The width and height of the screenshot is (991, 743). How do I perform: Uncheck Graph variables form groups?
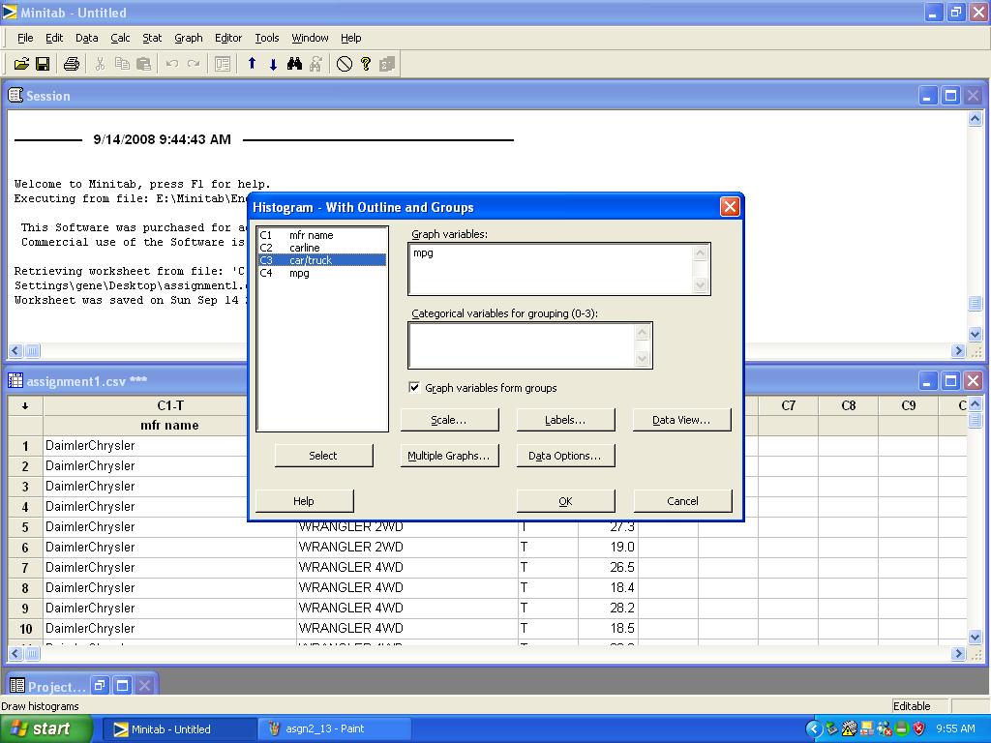pos(415,388)
